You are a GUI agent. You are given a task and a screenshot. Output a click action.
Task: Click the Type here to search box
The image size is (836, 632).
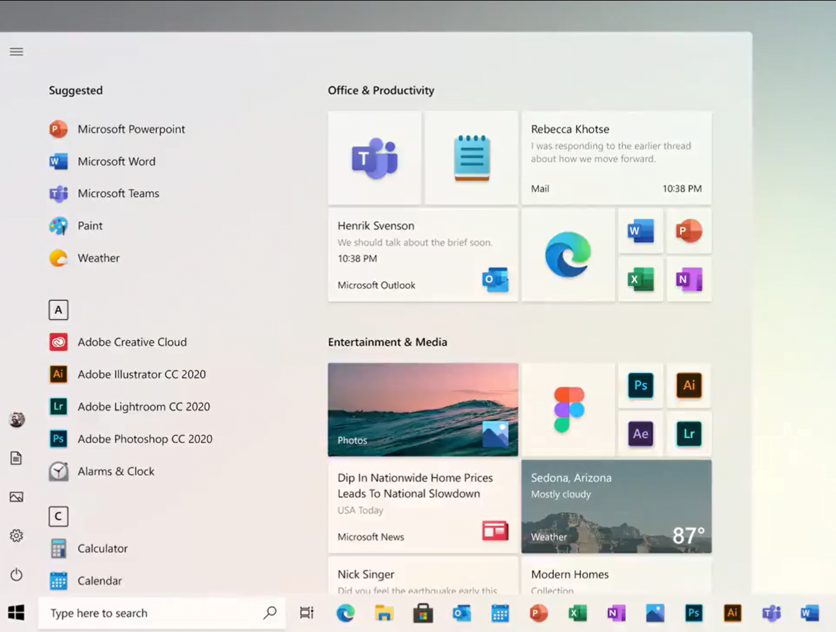click(x=153, y=613)
